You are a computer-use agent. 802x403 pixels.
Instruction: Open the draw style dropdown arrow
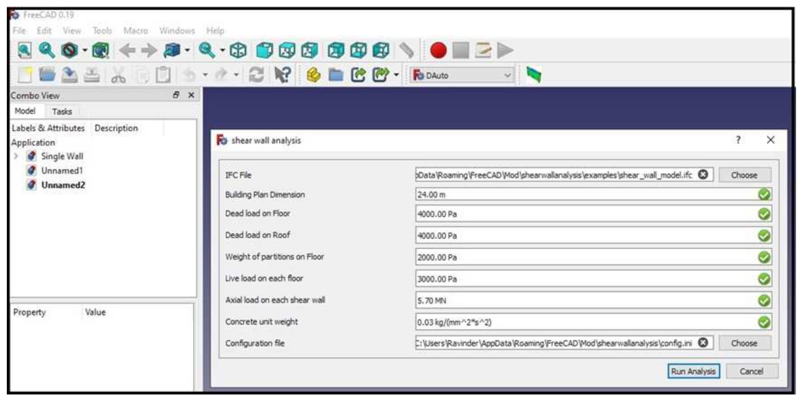85,50
